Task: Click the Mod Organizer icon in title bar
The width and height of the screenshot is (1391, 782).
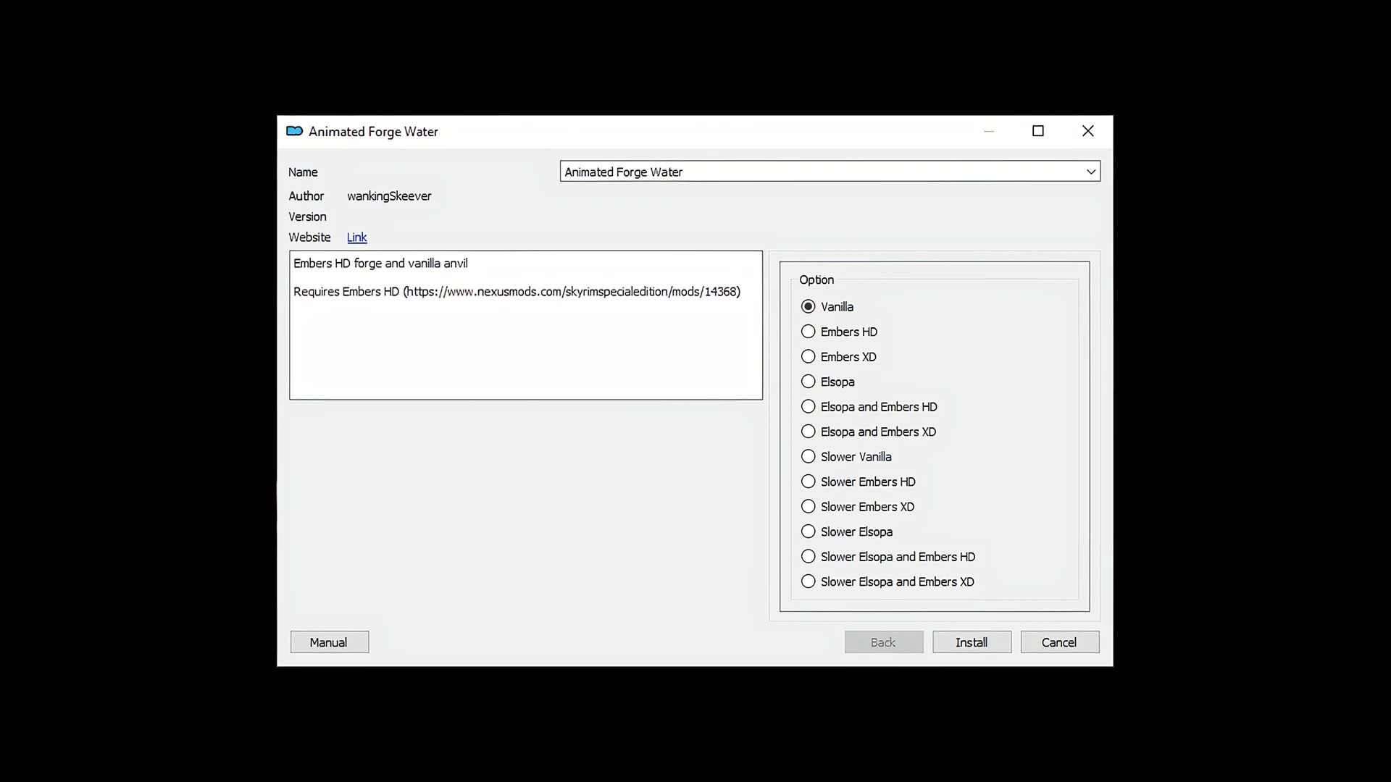Action: 294,131
